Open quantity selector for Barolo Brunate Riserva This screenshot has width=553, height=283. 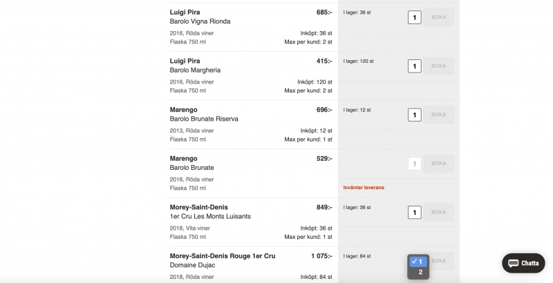pyautogui.click(x=414, y=115)
